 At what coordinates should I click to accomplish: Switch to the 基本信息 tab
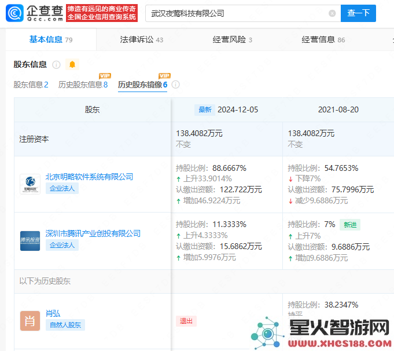[51, 39]
